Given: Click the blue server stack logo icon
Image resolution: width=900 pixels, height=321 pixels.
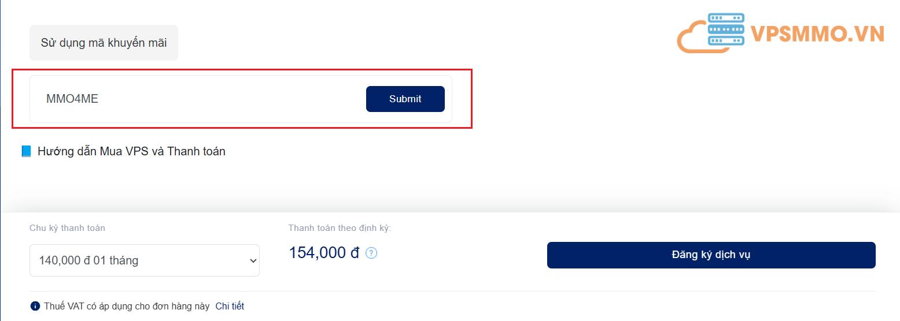Looking at the screenshot, I should point(726,29).
